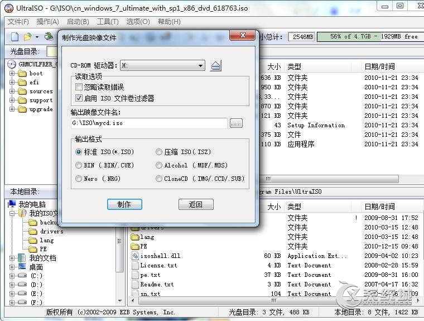Expand the support folder node
The width and height of the screenshot is (424, 321).
click(x=12, y=100)
